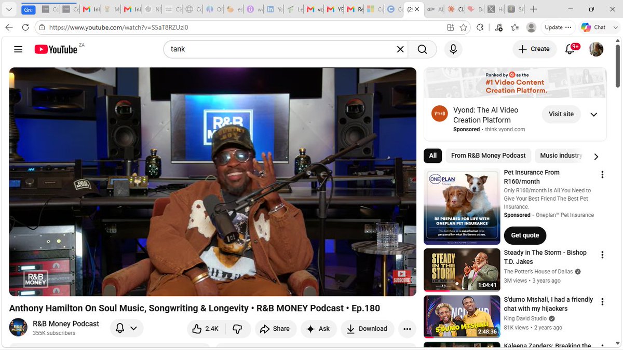
Task: Open the tab search dropdown arrow
Action: tap(9, 9)
